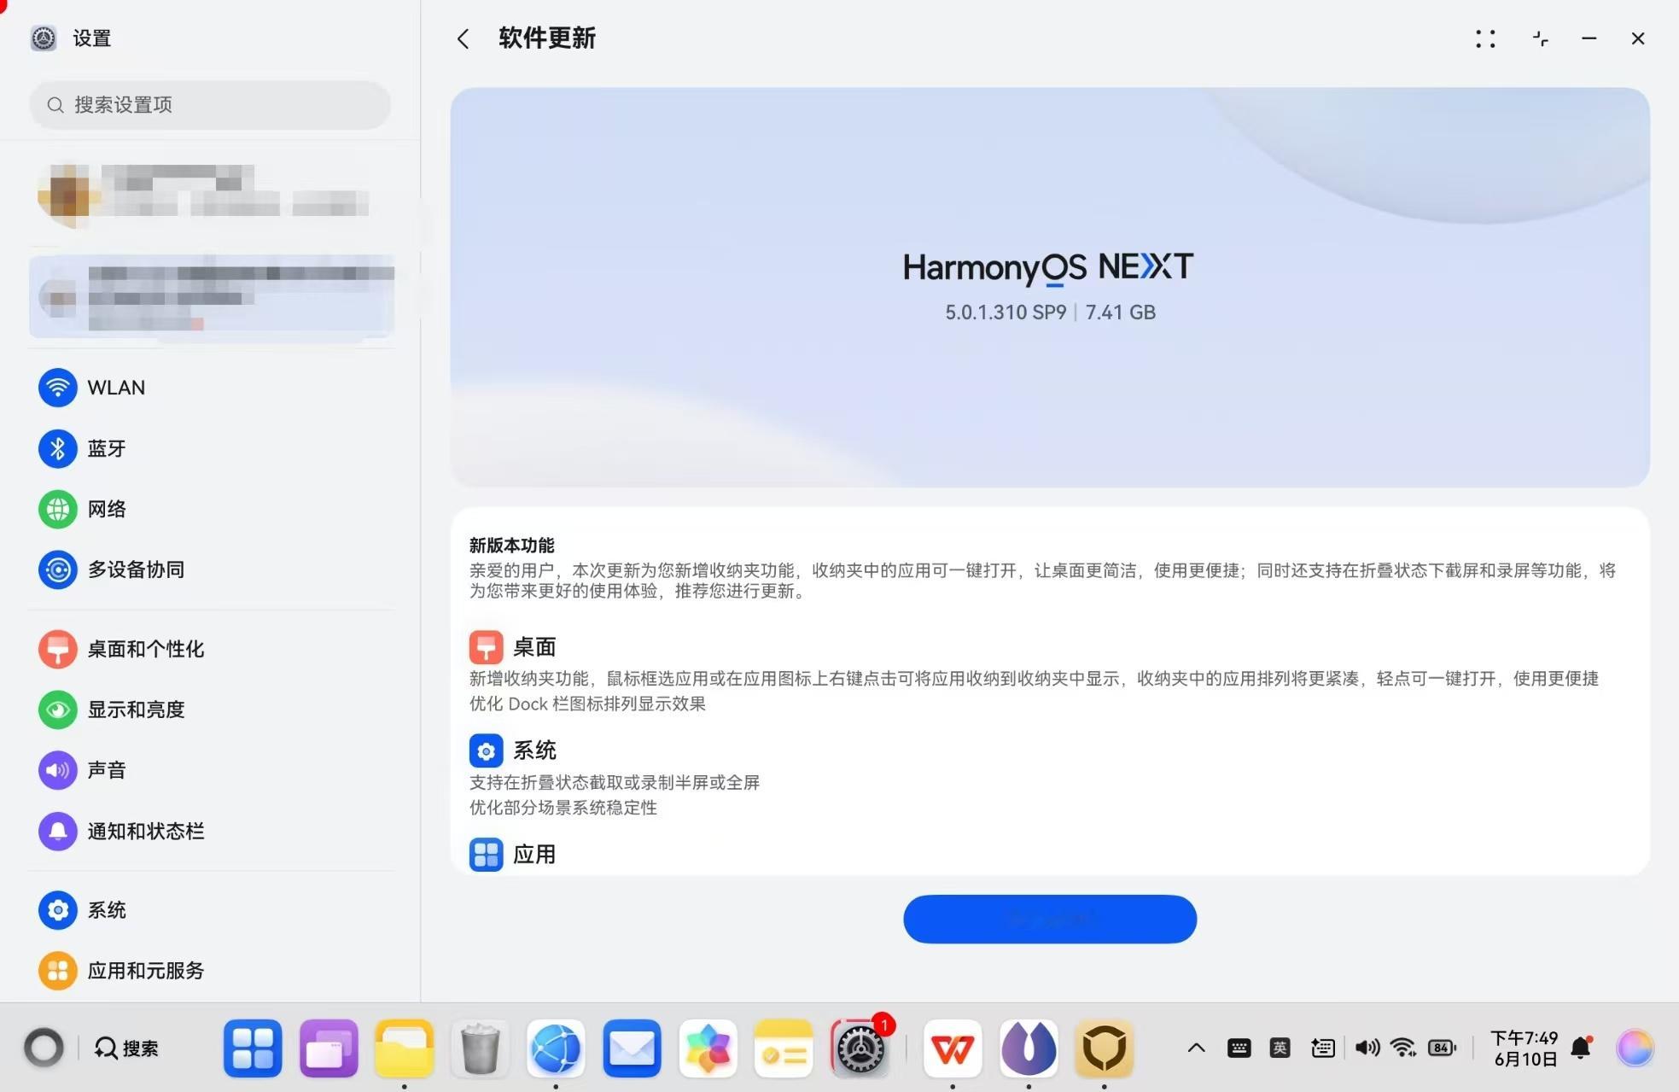Click the 新版本功能 heading
This screenshot has width=1679, height=1092.
click(x=511, y=546)
